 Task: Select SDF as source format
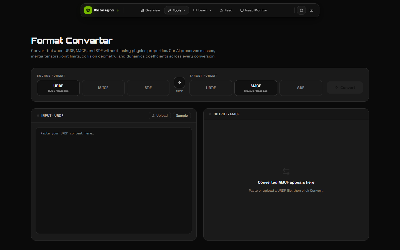point(148,88)
